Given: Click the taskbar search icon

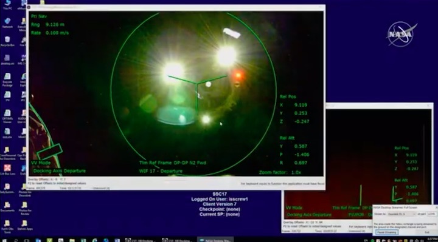Looking at the screenshot, I should pyautogui.click(x=16, y=240).
